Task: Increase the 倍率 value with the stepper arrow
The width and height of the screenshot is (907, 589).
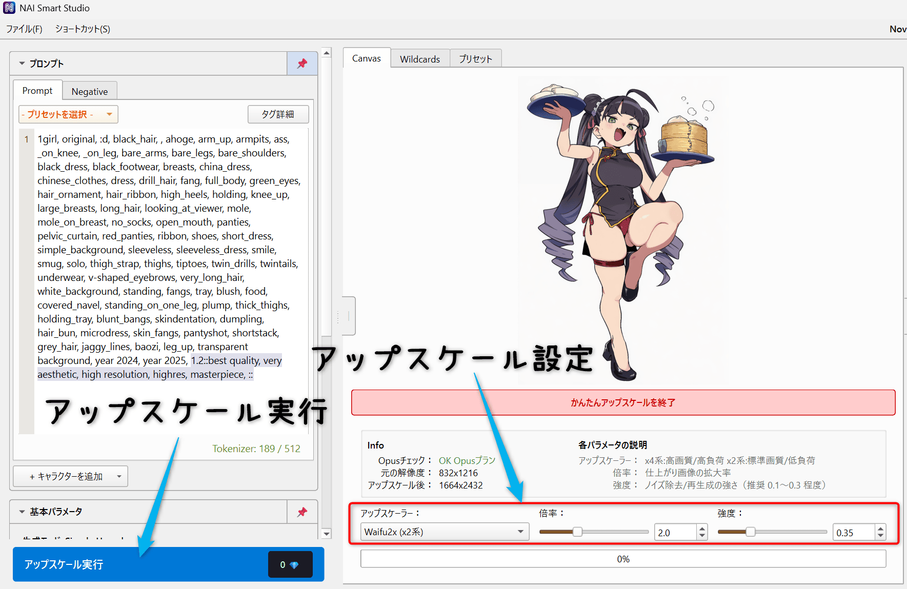Action: [701, 528]
